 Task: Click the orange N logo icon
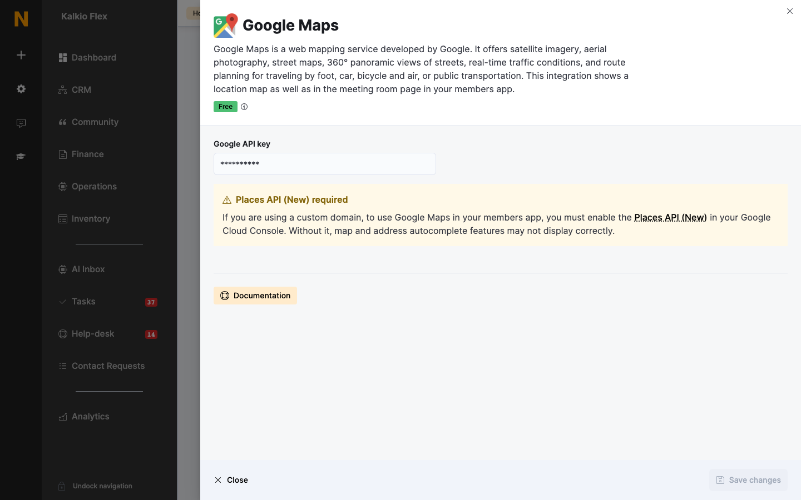tap(21, 19)
